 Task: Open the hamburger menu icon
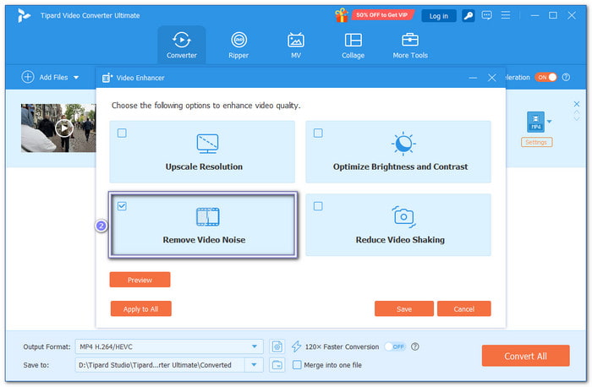click(505, 15)
